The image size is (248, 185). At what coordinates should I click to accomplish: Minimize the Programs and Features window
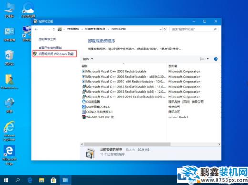point(194,21)
